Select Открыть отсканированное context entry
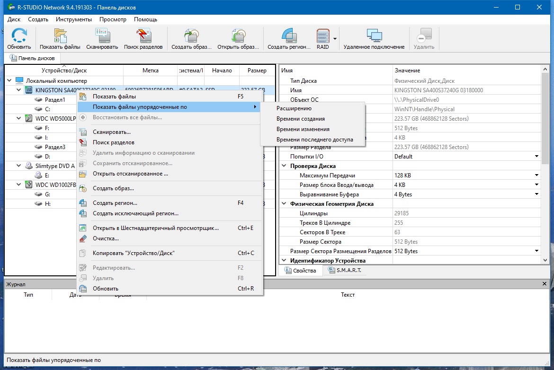554x370 pixels. click(170, 174)
